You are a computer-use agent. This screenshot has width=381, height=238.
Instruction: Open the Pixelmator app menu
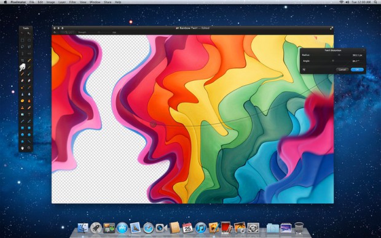(x=18, y=2)
